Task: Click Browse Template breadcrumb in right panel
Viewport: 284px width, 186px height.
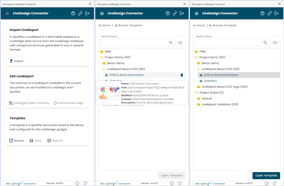Action: (223, 25)
